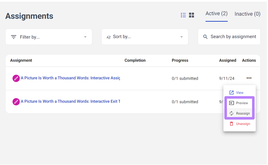Click the A-Z sort icon
The width and height of the screenshot is (268, 165).
(108, 37)
